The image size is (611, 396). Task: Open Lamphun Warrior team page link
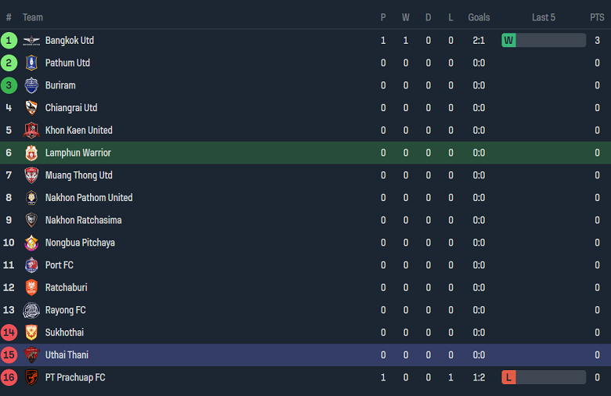point(78,153)
